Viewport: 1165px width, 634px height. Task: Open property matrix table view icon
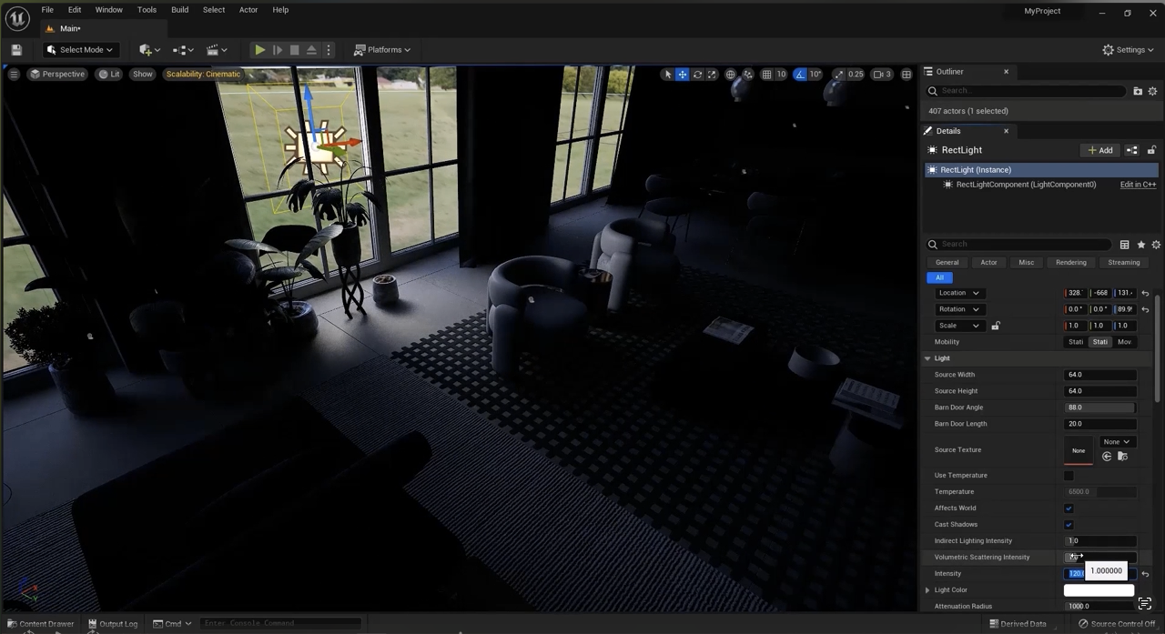click(x=1124, y=245)
